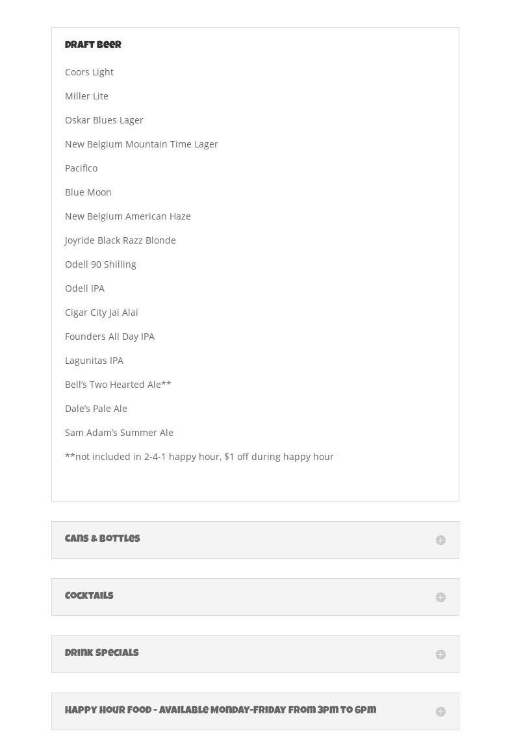Viewport: 510px width, 740px height.
Task: Click the plus icon beside Drink Specials
Action: pos(440,654)
